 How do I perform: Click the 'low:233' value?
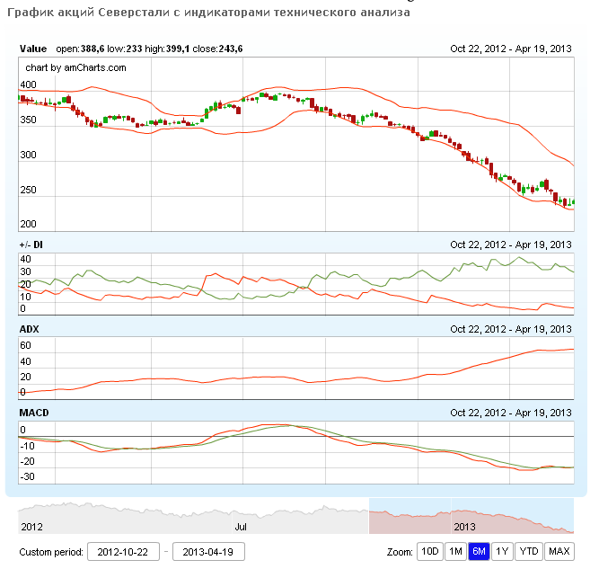(124, 49)
